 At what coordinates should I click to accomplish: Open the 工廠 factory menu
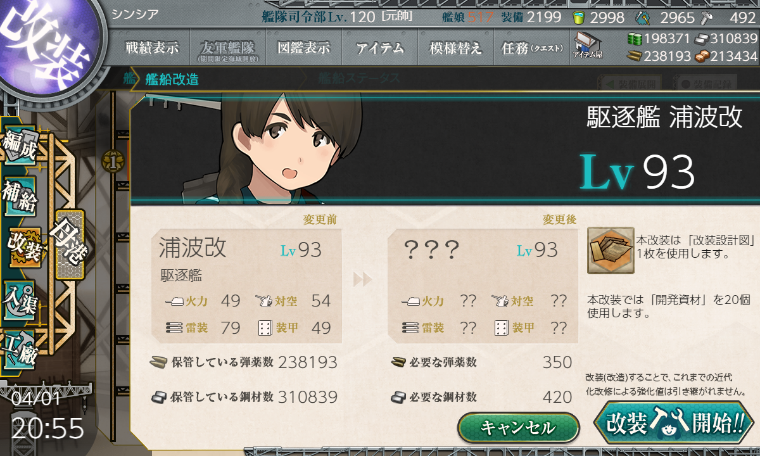20,347
